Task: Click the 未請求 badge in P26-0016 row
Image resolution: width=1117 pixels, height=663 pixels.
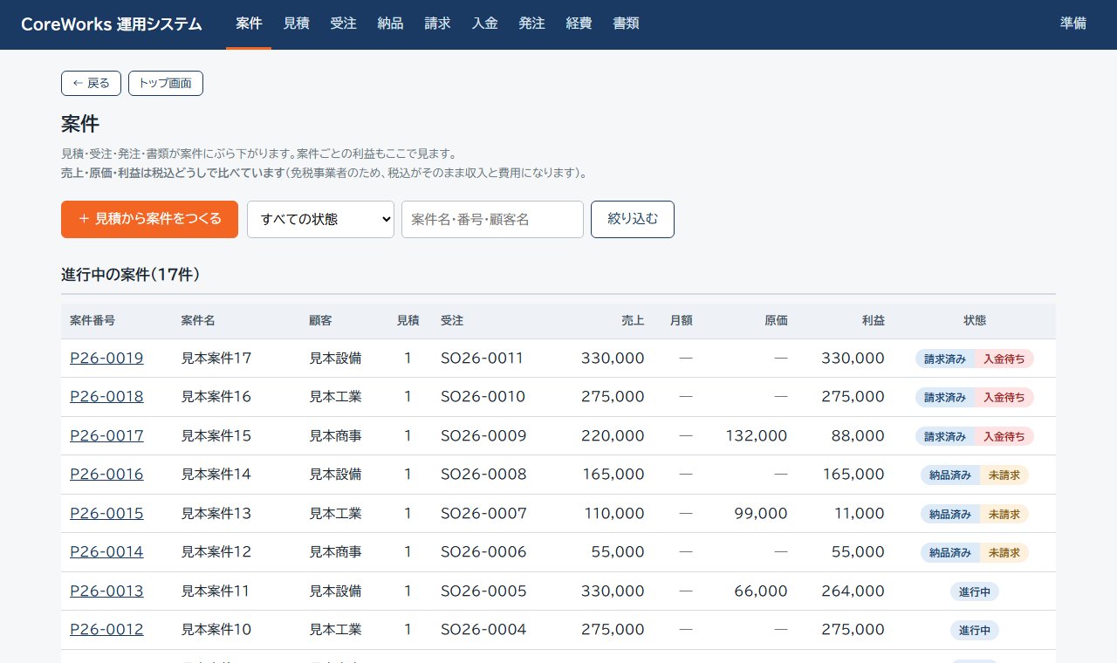Action: point(1004,475)
